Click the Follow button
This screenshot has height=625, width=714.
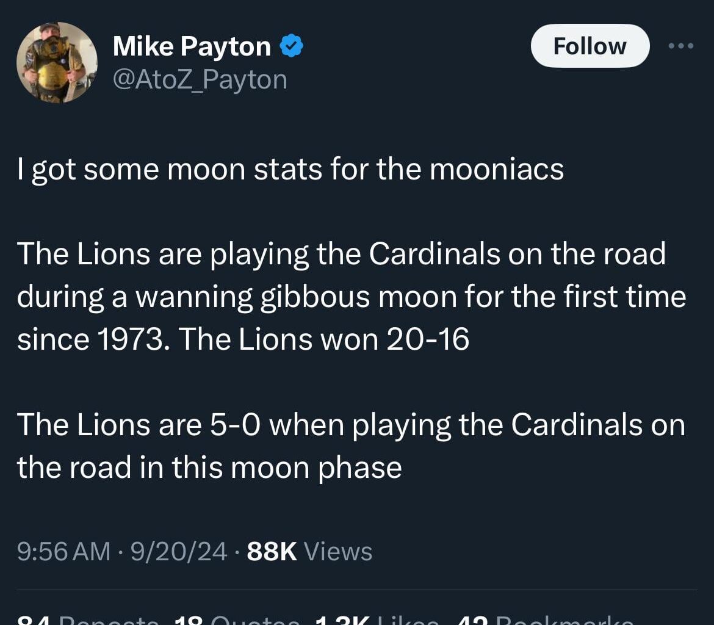590,46
